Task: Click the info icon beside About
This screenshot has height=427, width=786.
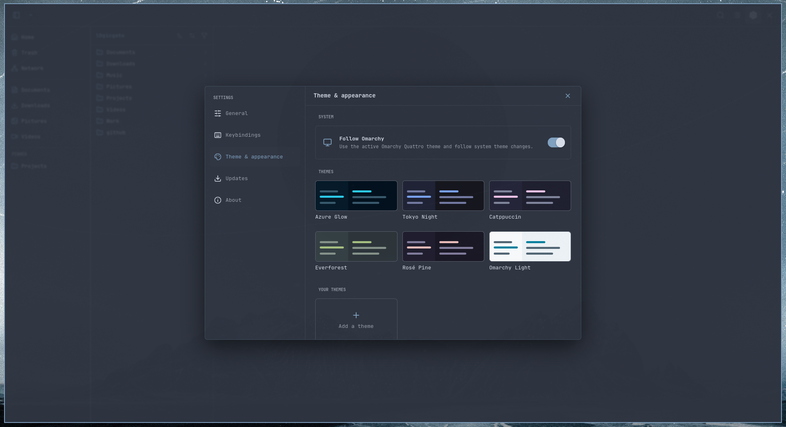Action: [x=218, y=200]
